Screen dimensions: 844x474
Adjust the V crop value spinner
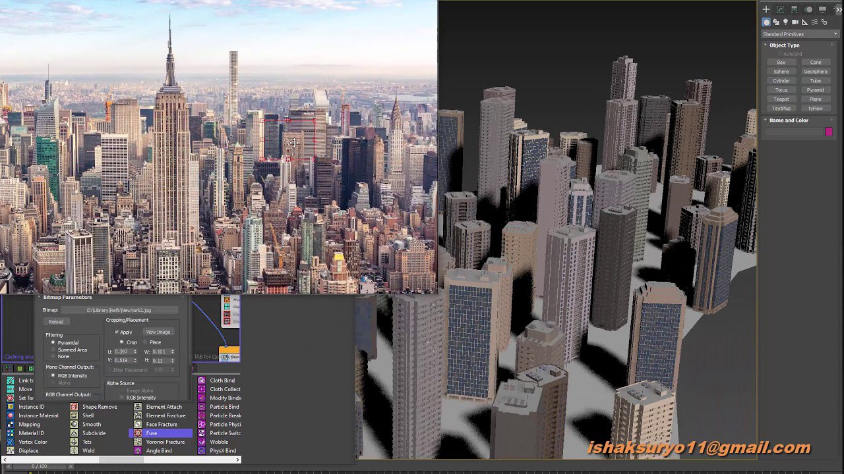coord(135,361)
